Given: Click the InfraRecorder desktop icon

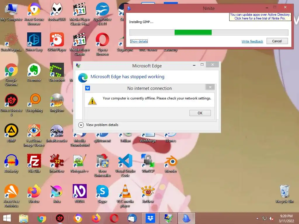Looking at the screenshot, I should [x=57, y=133].
